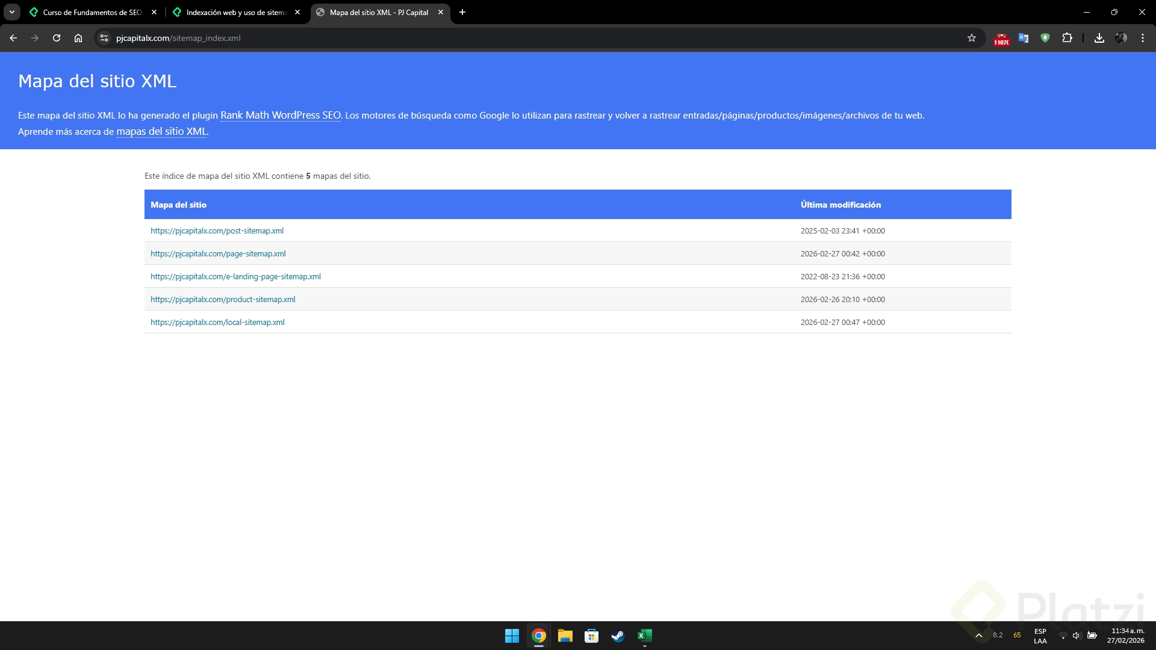View site information icon in address bar

pos(104,38)
